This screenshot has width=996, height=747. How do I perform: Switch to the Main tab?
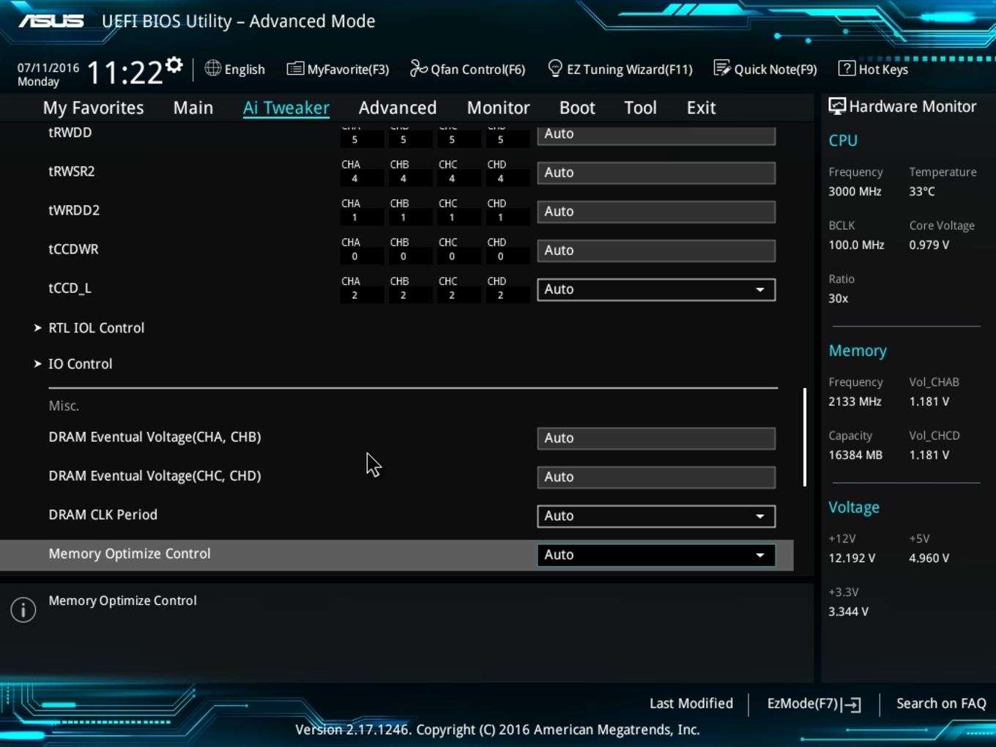pyautogui.click(x=193, y=108)
